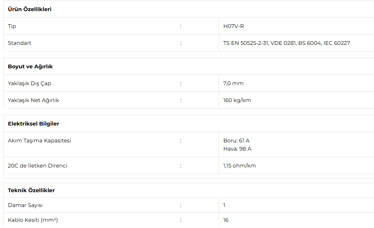The width and height of the screenshot is (374, 228).
Task: Select the cable cross-section value 16
Action: (x=226, y=220)
